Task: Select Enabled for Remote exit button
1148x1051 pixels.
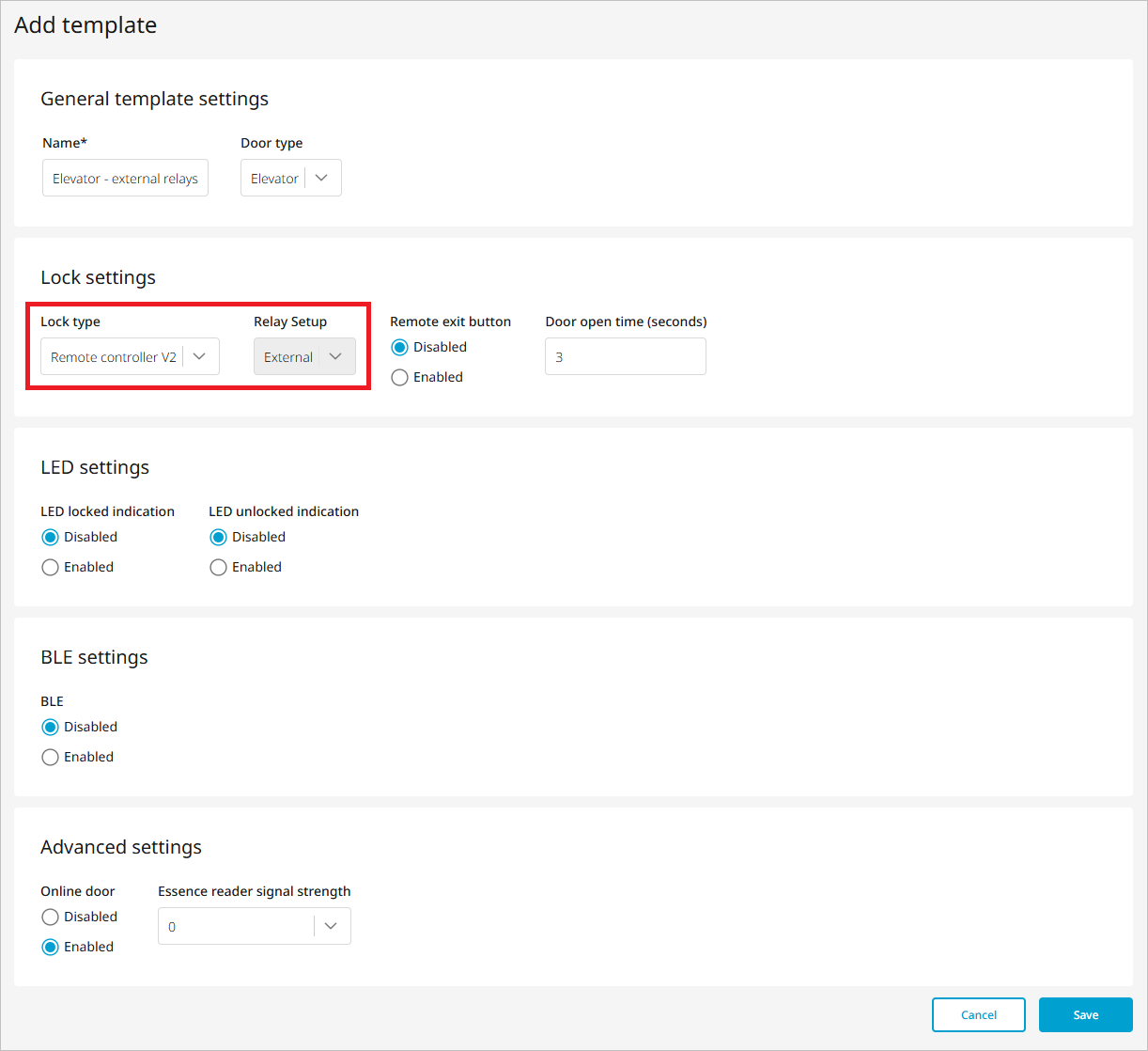Action: click(400, 378)
